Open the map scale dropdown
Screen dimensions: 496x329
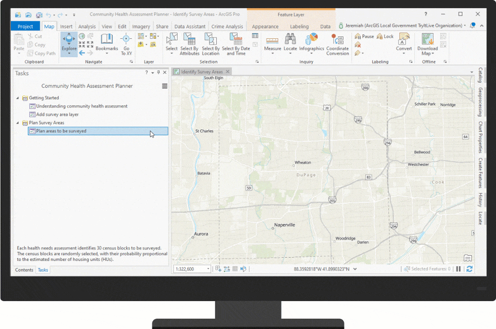(208, 269)
